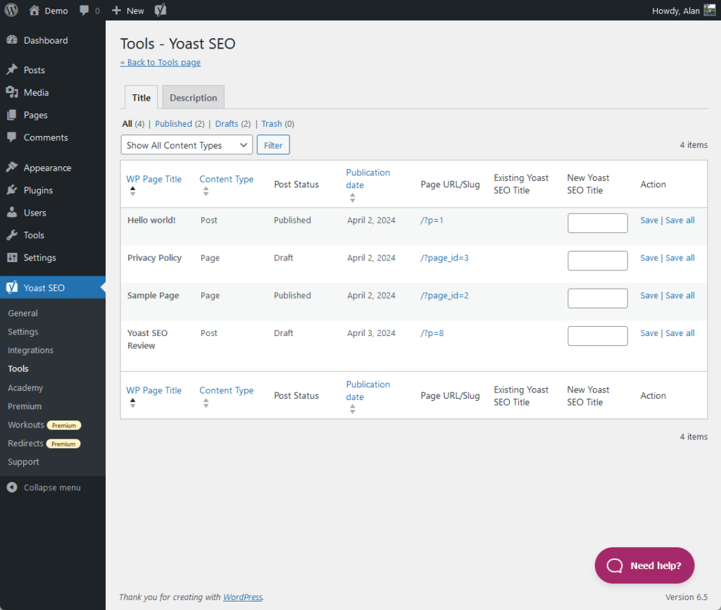Sort by Content Type arrows in header
721x610 pixels.
(x=206, y=192)
